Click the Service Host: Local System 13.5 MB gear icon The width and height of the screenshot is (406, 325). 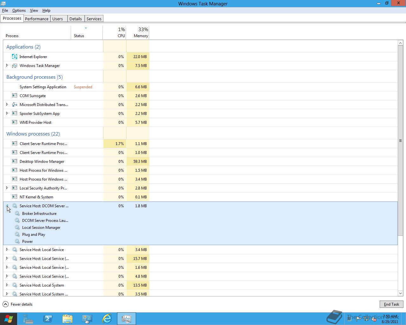tap(15, 285)
